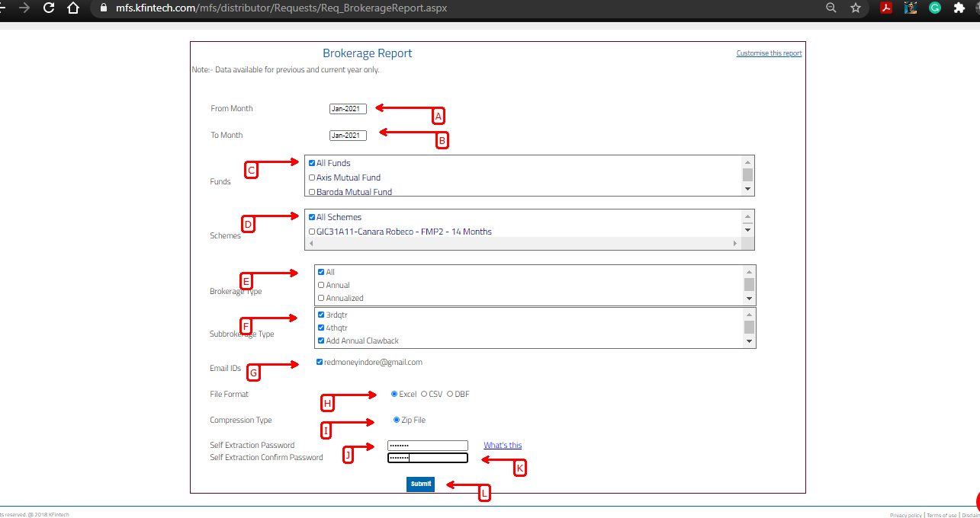980x518 pixels.
Task: Open the Customise this report link
Action: tap(769, 53)
